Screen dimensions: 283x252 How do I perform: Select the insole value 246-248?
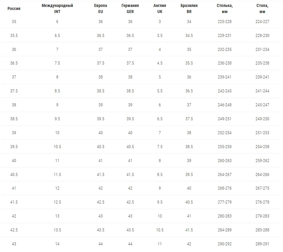tap(224, 105)
